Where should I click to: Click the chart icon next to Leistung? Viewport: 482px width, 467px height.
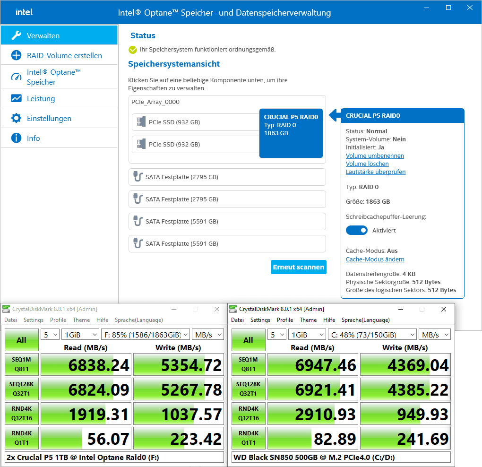pyautogui.click(x=16, y=98)
